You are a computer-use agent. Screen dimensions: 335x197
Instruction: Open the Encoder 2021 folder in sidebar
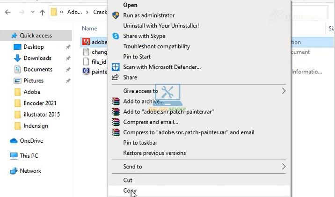[x=40, y=103]
